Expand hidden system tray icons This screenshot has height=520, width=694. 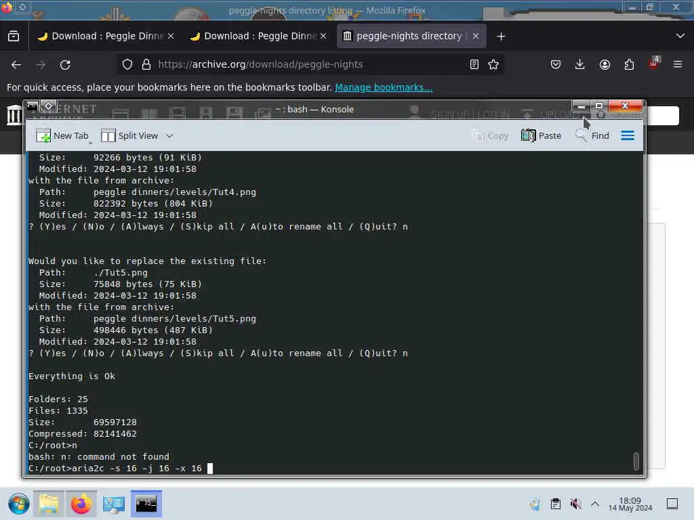(595, 504)
